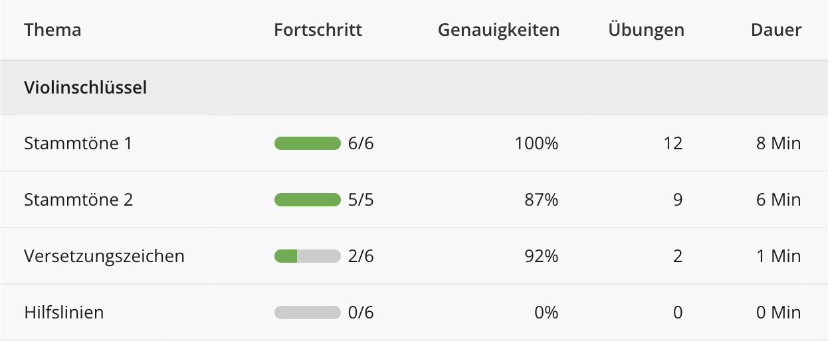Click the 8 Min duration value
Image resolution: width=828 pixels, height=341 pixels.
click(778, 143)
